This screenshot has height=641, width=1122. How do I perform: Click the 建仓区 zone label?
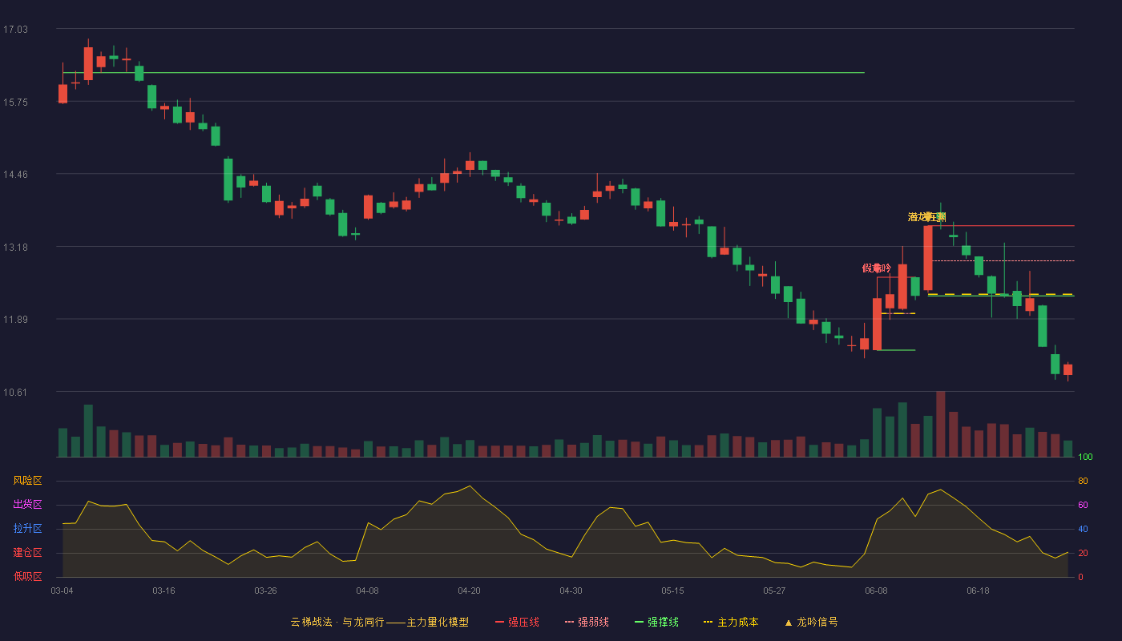click(27, 553)
